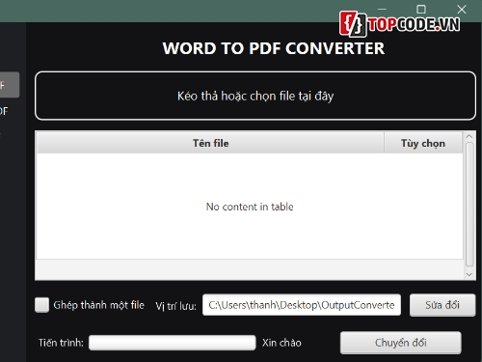The height and width of the screenshot is (362, 482).
Task: Click the table scrollbar down arrow
Action: point(469,274)
